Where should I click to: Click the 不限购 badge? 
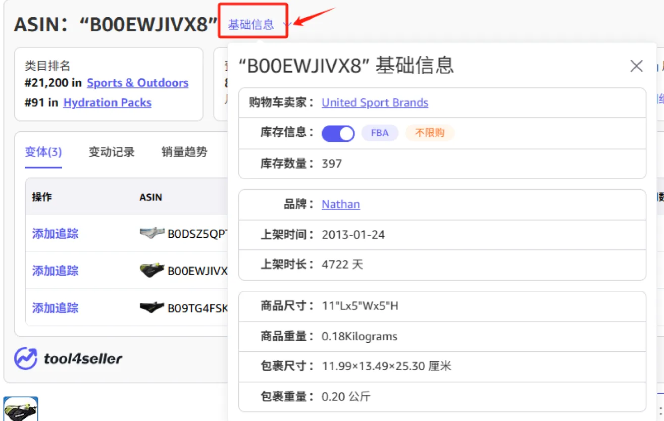430,133
